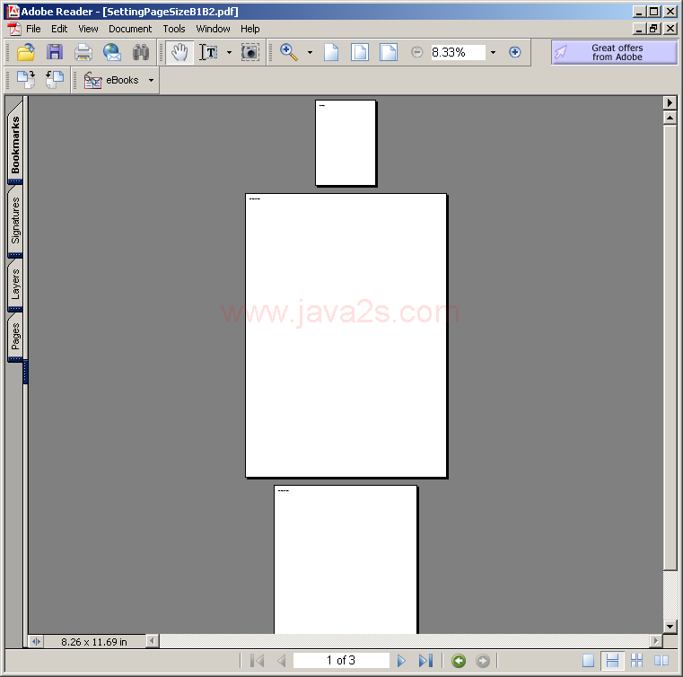The image size is (683, 677).
Task: Open the Zoom tool dropdown arrow
Action: [311, 53]
